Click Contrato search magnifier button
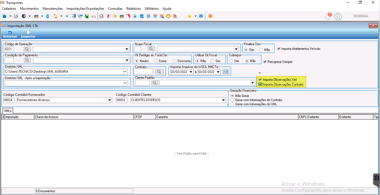Image resolution: width=380 pixels, height=195 pixels. (159, 72)
